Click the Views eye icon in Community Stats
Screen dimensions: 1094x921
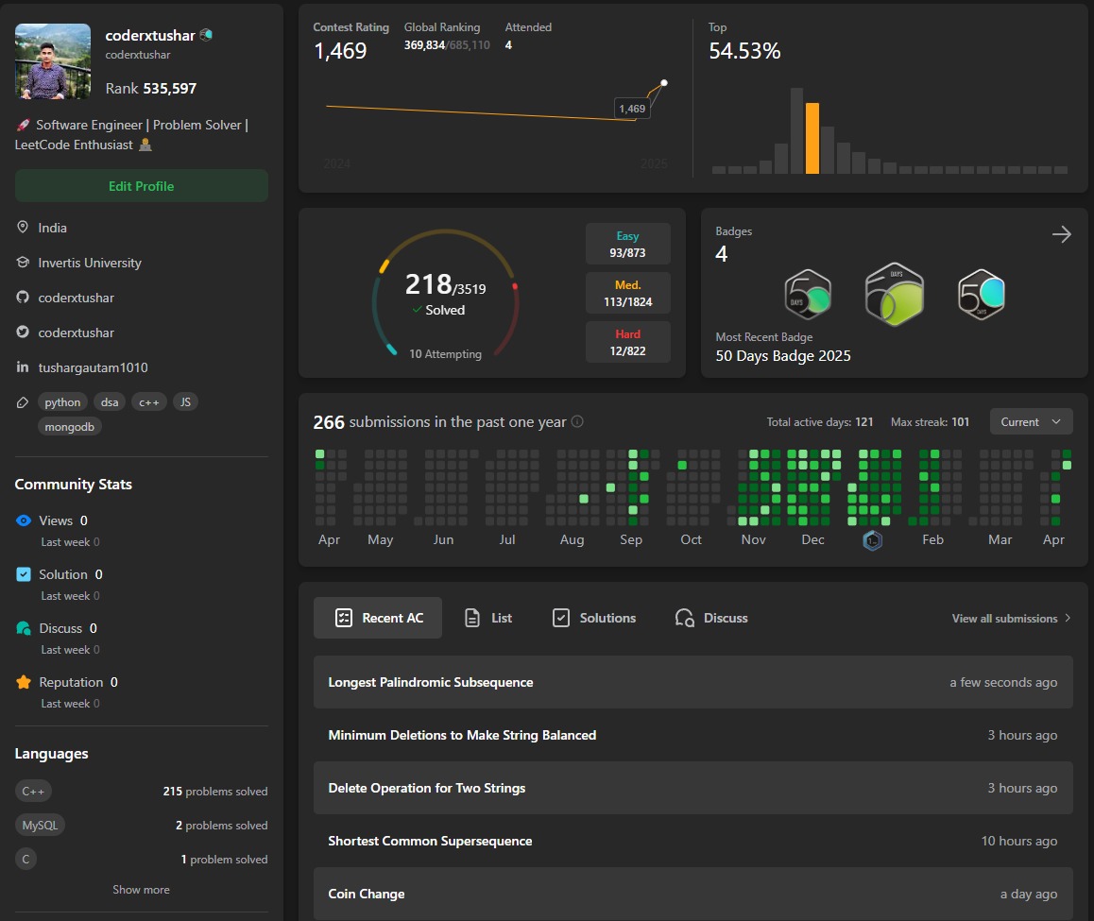pos(24,520)
